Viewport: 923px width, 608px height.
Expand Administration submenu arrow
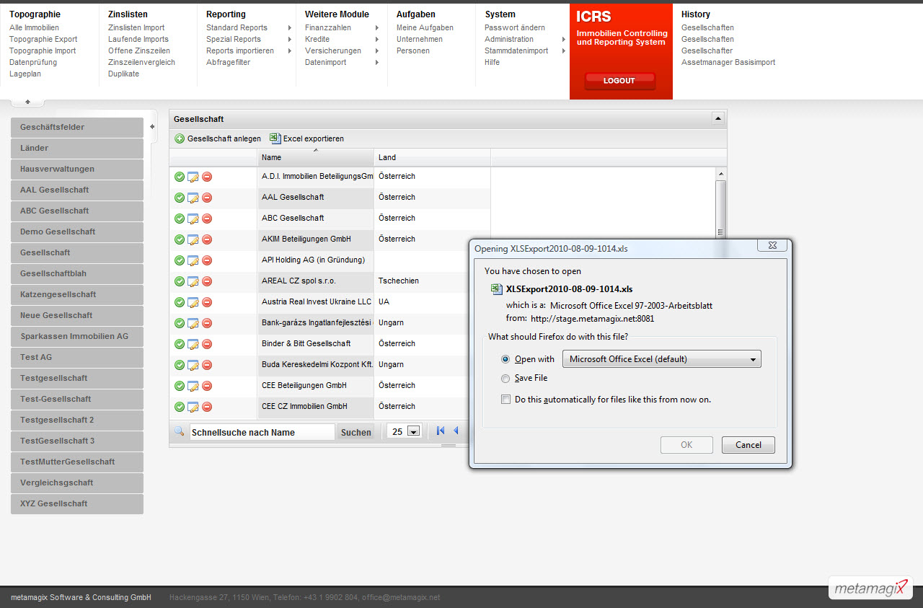point(564,40)
